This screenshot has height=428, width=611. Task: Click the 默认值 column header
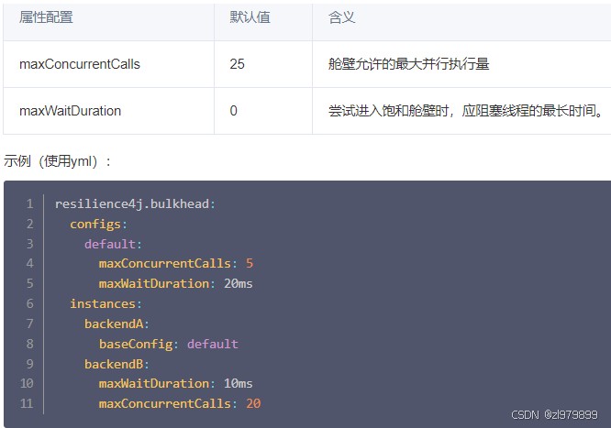tap(250, 17)
